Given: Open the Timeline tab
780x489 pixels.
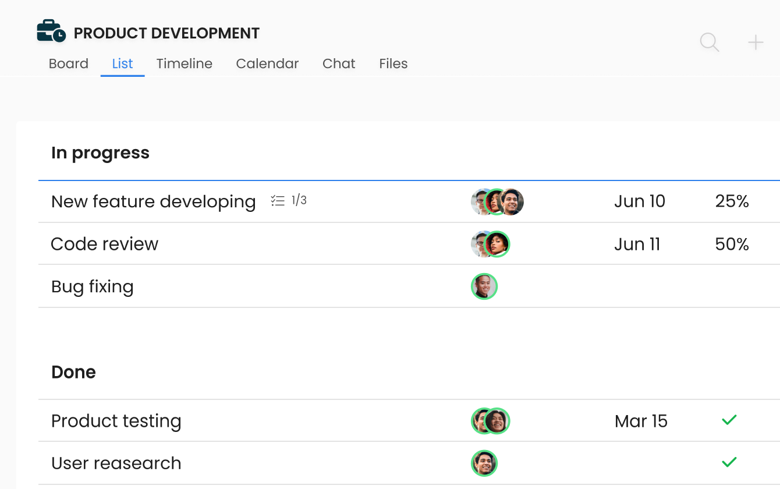Looking at the screenshot, I should point(185,63).
